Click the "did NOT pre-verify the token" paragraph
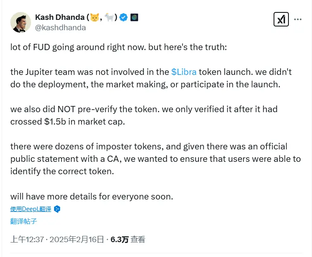312x257 pixels. (x=143, y=115)
